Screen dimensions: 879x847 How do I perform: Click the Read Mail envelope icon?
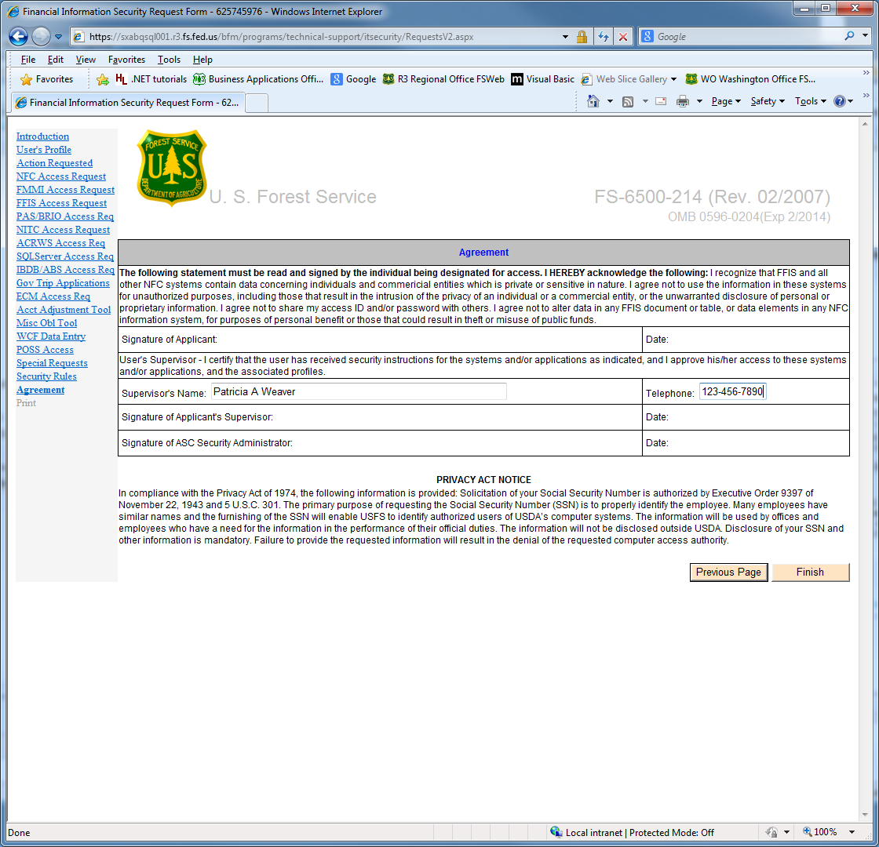tap(661, 101)
